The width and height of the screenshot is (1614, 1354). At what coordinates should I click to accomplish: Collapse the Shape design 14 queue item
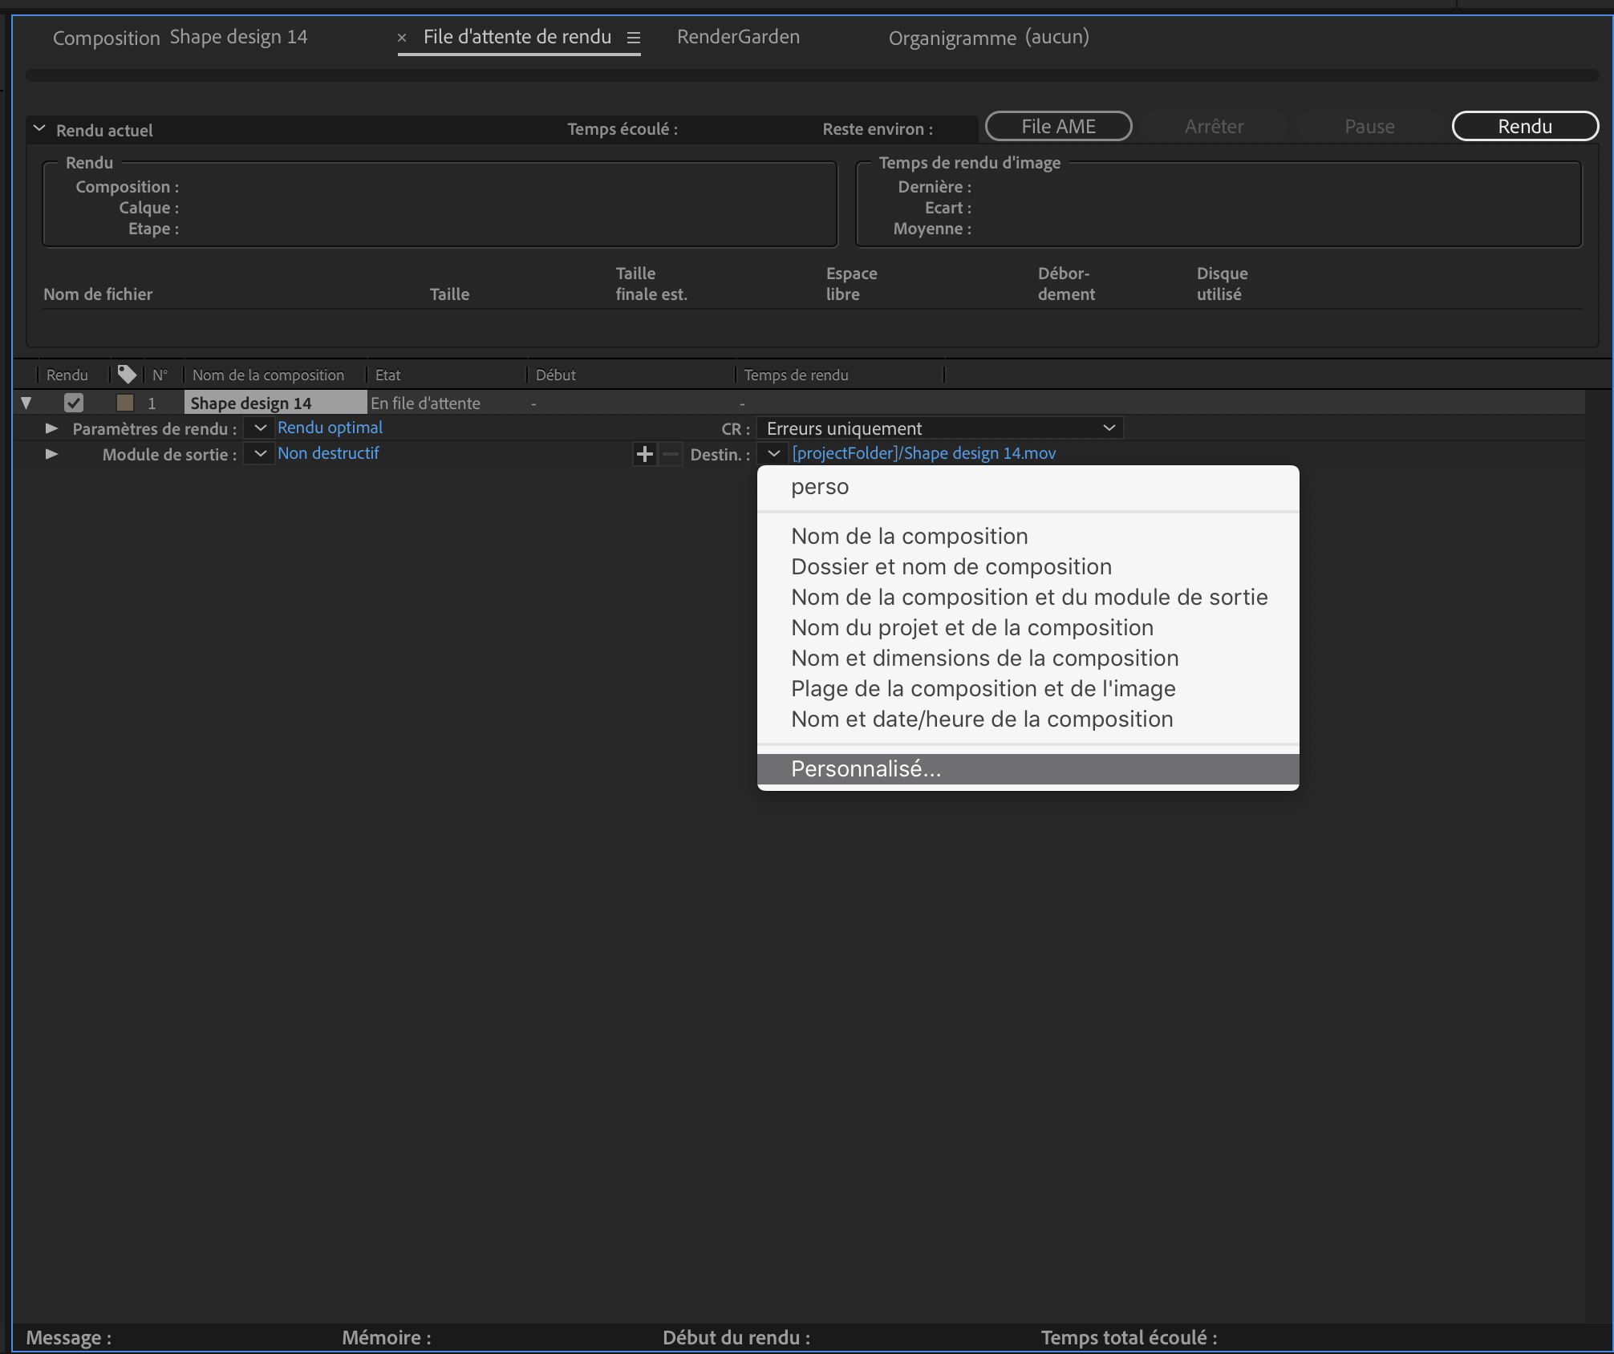26,403
